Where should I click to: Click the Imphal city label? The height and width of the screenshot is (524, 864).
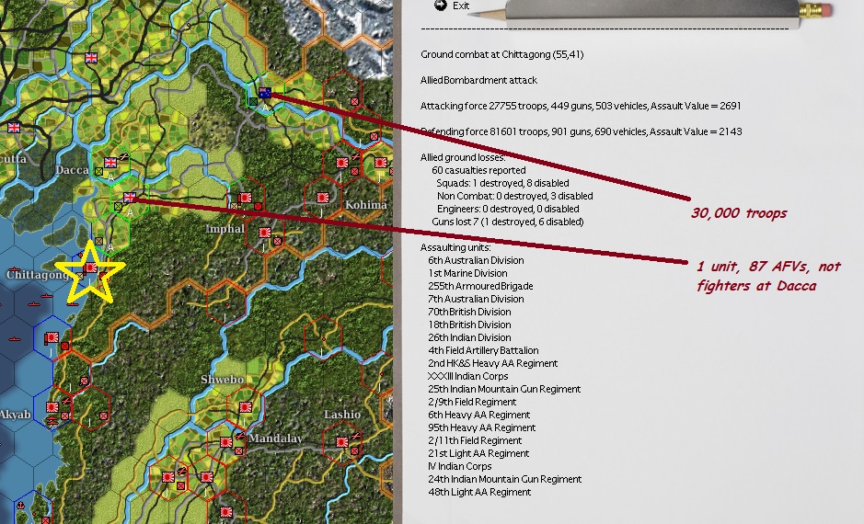pyautogui.click(x=225, y=228)
